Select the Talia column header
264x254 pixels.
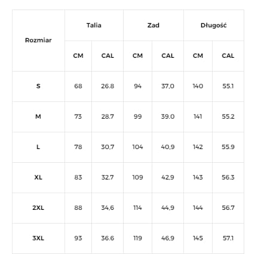click(x=94, y=25)
